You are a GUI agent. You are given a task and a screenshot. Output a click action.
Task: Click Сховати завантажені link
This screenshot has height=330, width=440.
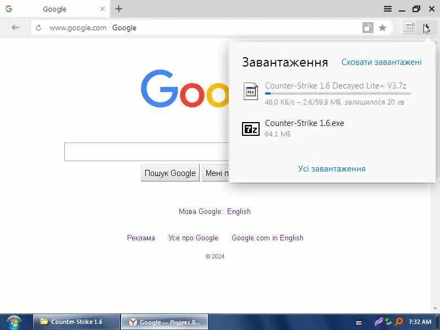pyautogui.click(x=381, y=62)
